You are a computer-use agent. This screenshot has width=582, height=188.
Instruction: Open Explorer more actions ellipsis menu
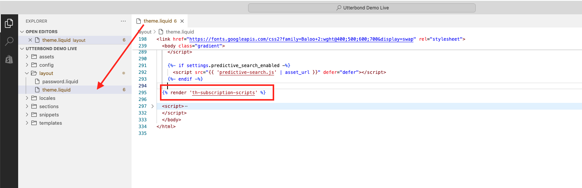click(x=123, y=21)
